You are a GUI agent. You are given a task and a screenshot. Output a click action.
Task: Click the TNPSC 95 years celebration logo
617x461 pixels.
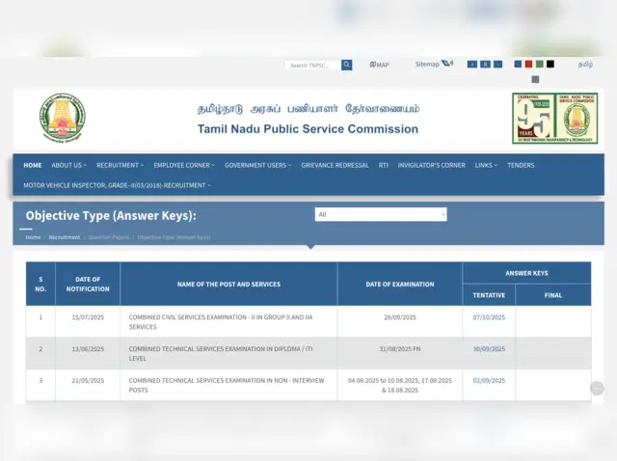click(x=554, y=118)
